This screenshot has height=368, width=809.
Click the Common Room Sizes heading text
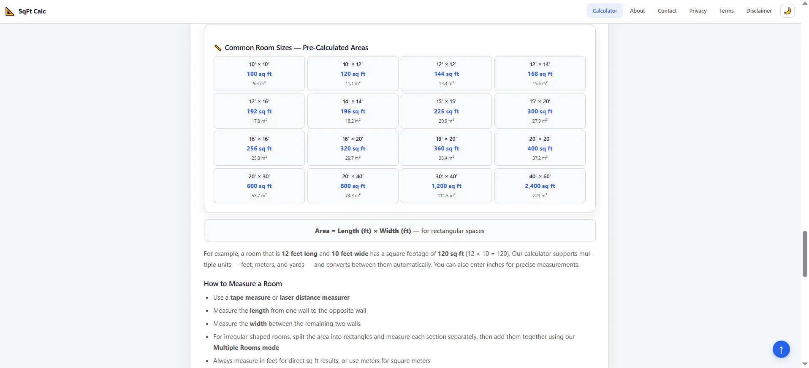coord(296,48)
